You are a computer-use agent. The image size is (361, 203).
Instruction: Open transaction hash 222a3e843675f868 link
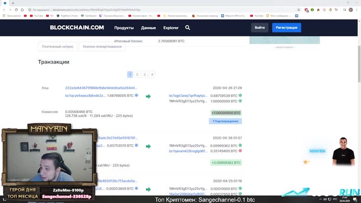(101, 88)
